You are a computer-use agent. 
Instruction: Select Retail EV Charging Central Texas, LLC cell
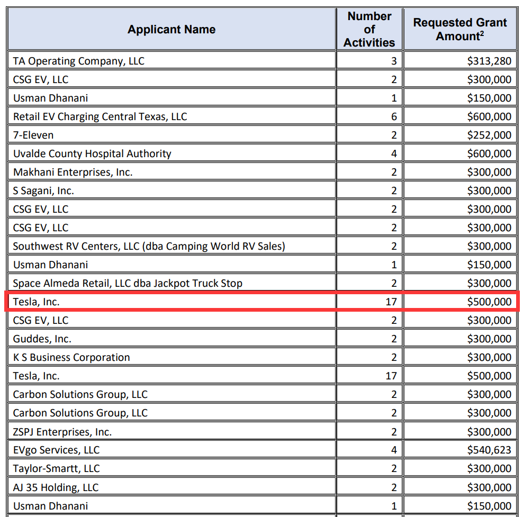click(x=172, y=116)
